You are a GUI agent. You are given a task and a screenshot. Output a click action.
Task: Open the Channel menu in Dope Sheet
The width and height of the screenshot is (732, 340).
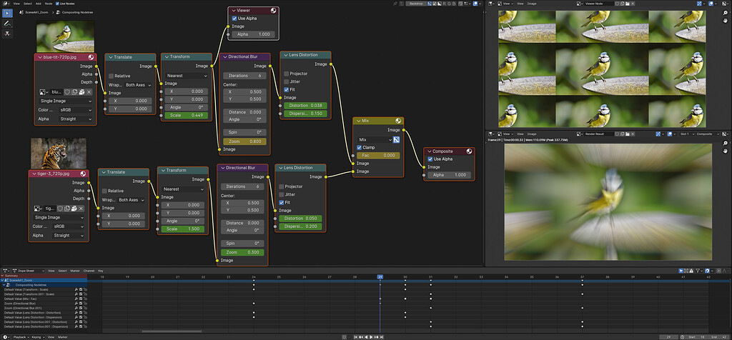coord(89,271)
